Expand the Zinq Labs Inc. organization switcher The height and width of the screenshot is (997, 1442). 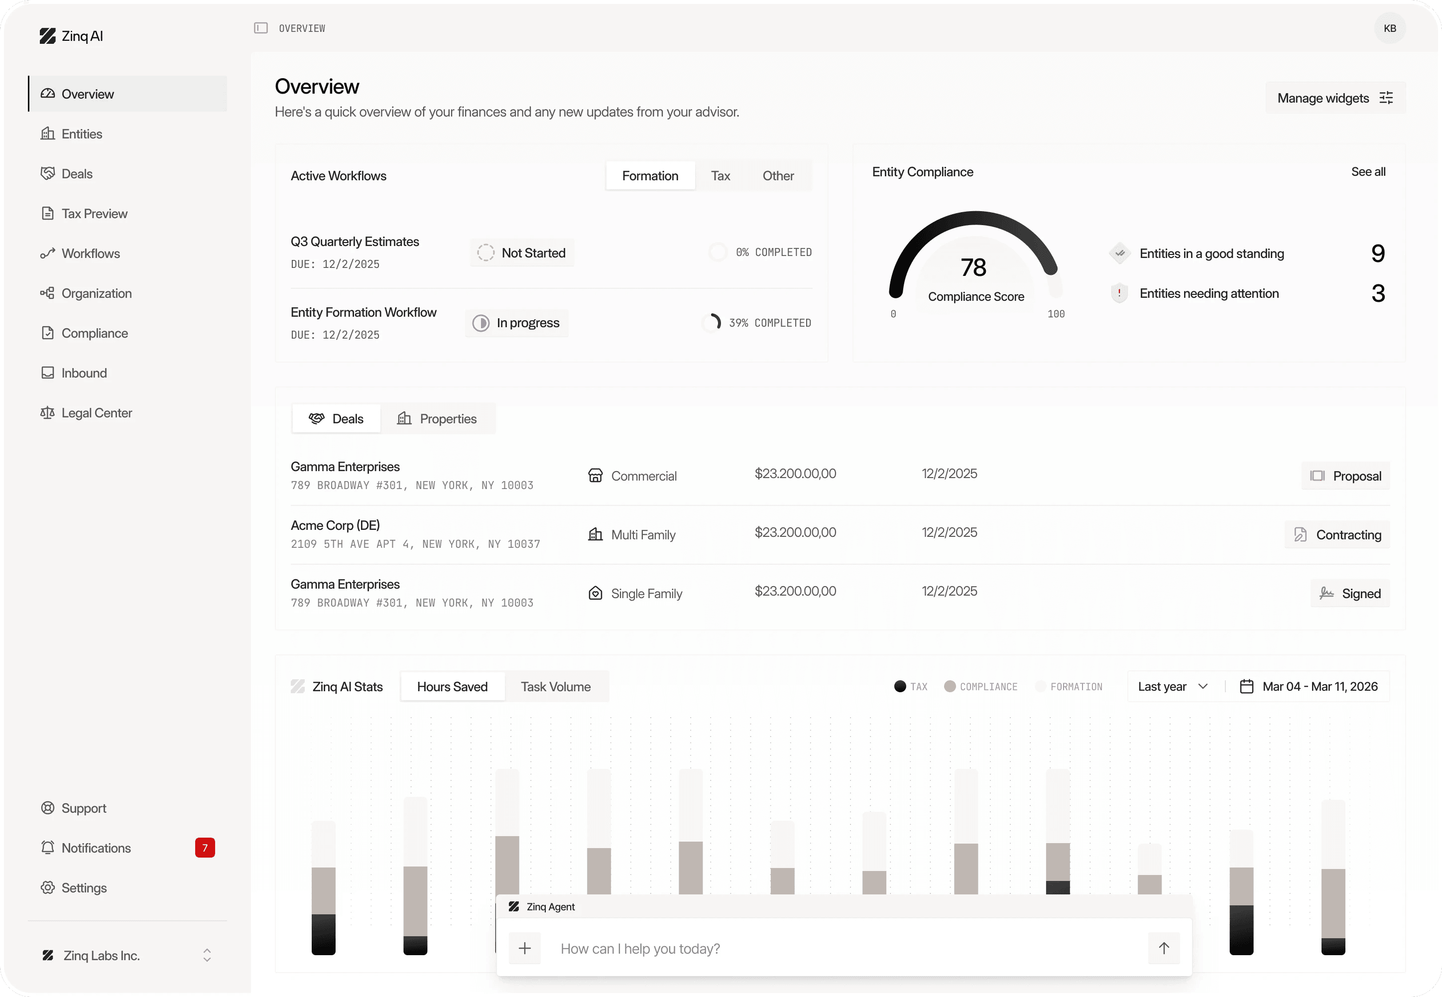coord(127,956)
